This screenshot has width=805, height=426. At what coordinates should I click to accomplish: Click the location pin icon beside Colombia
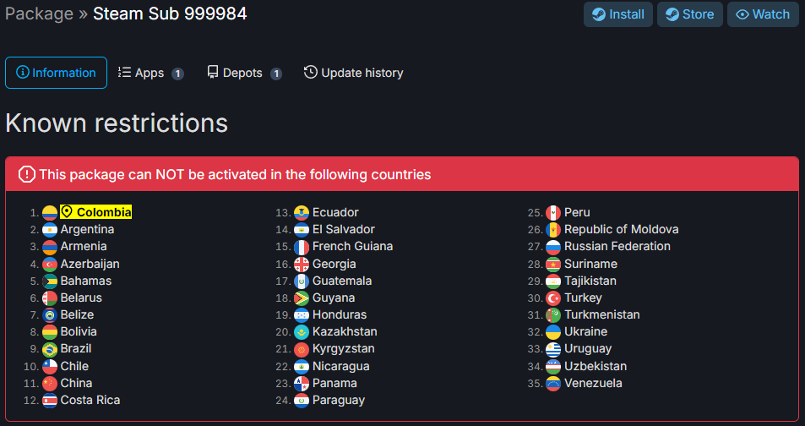point(67,211)
